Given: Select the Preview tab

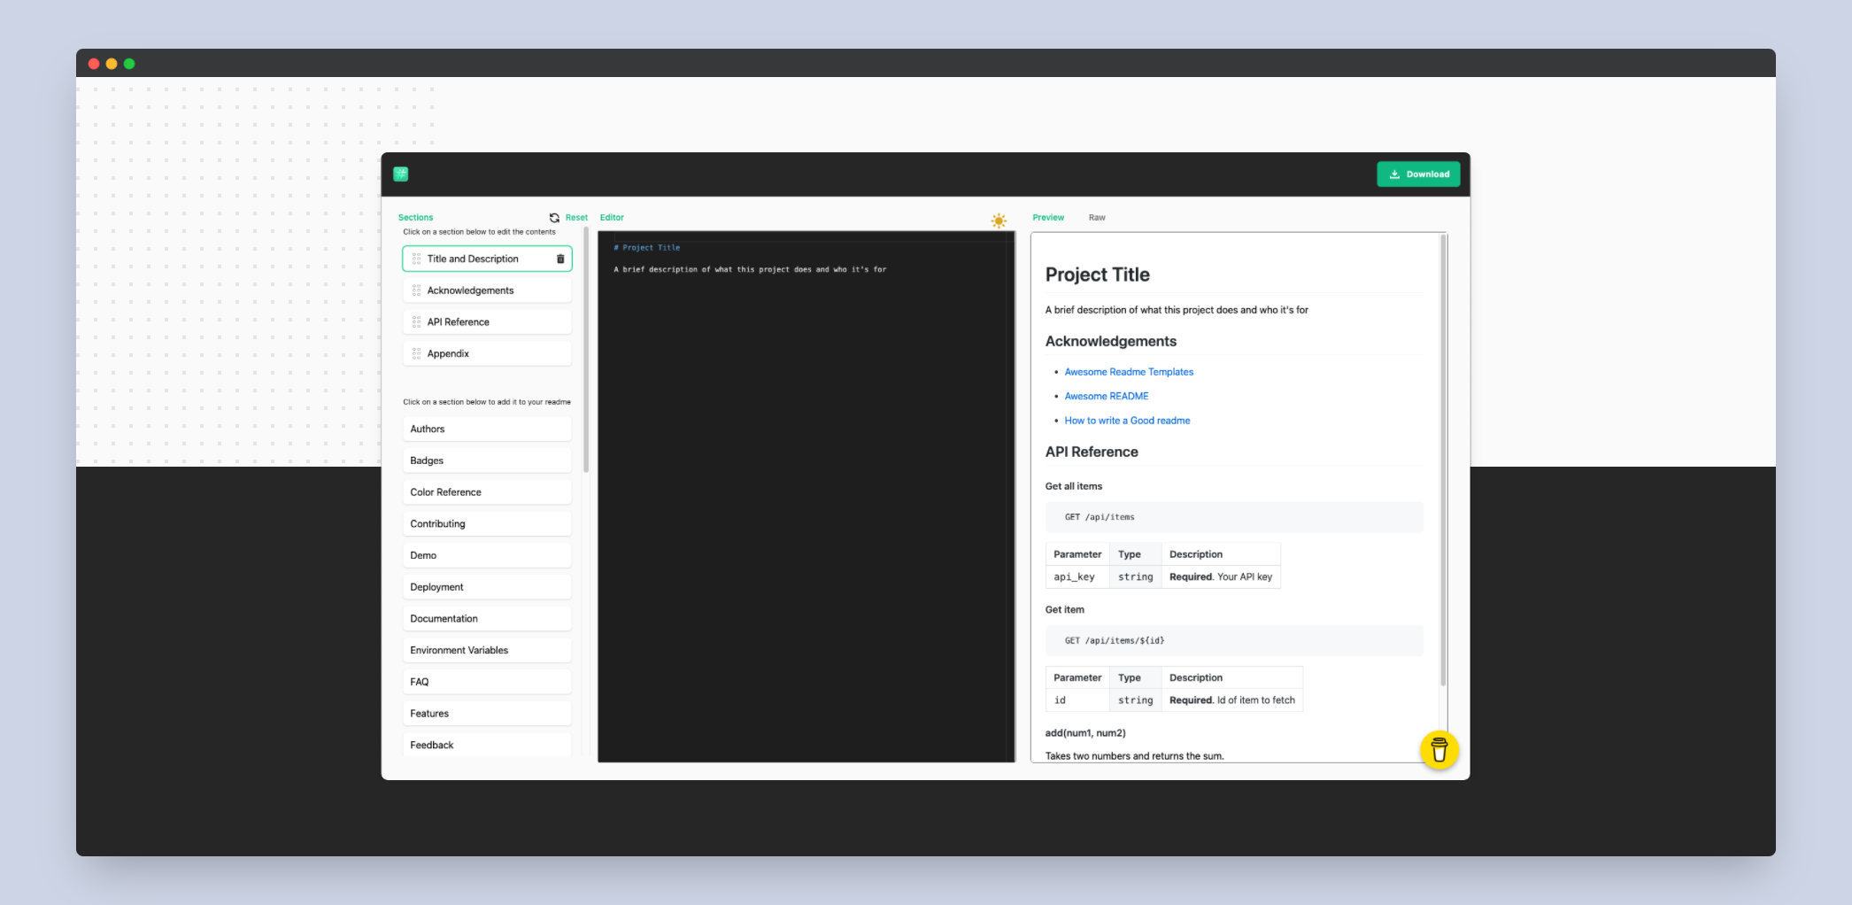Looking at the screenshot, I should coord(1048,218).
